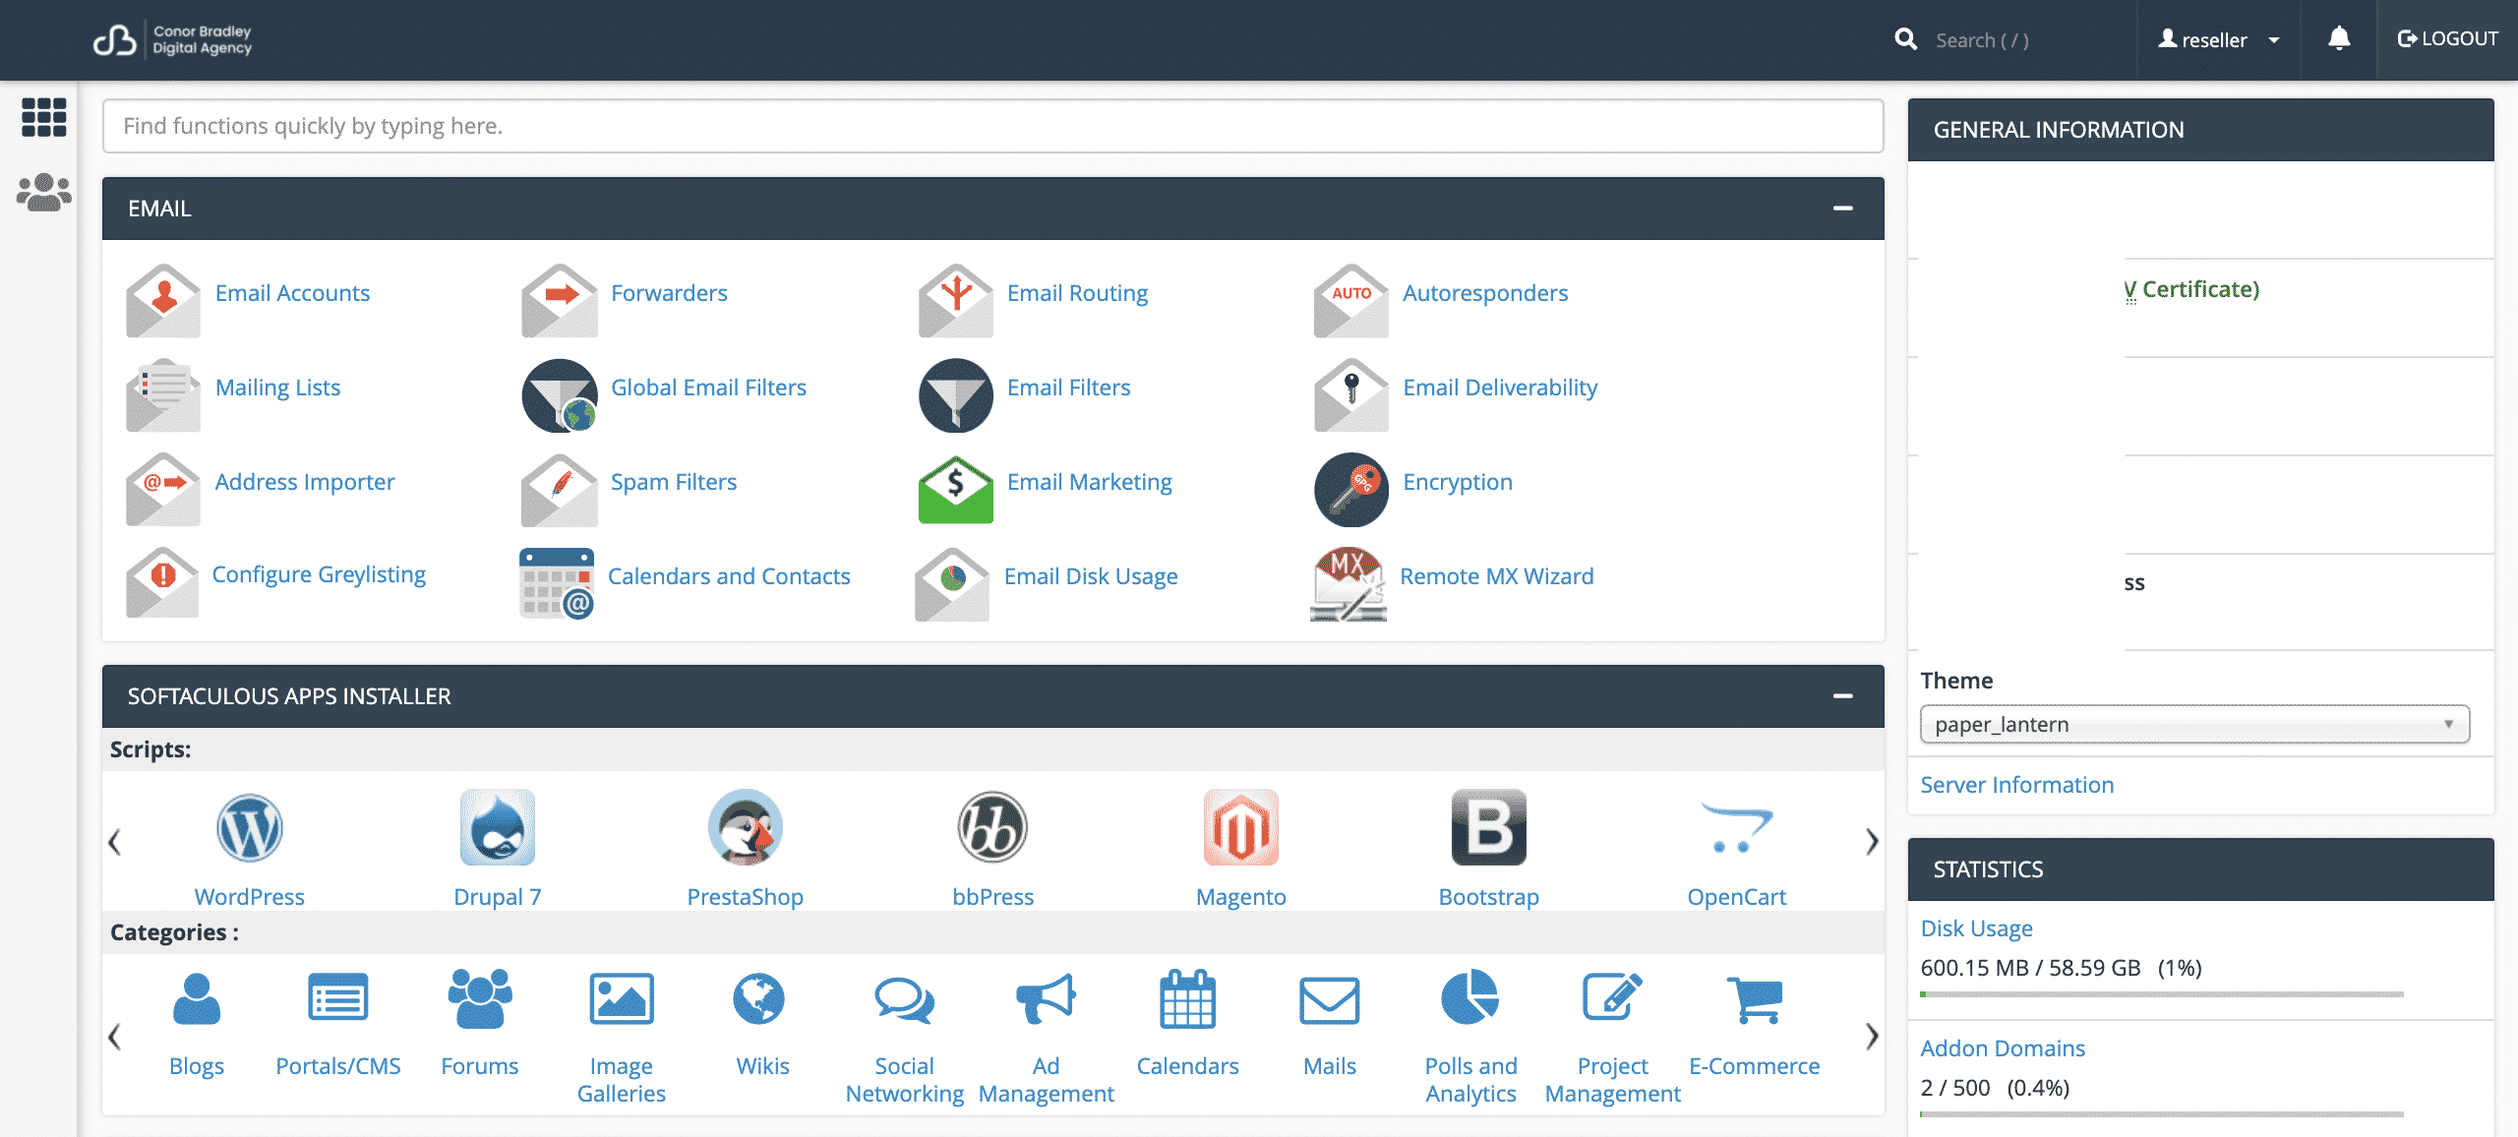Image resolution: width=2518 pixels, height=1137 pixels.
Task: Open the Disk Usage statistics link
Action: [x=1976, y=928]
